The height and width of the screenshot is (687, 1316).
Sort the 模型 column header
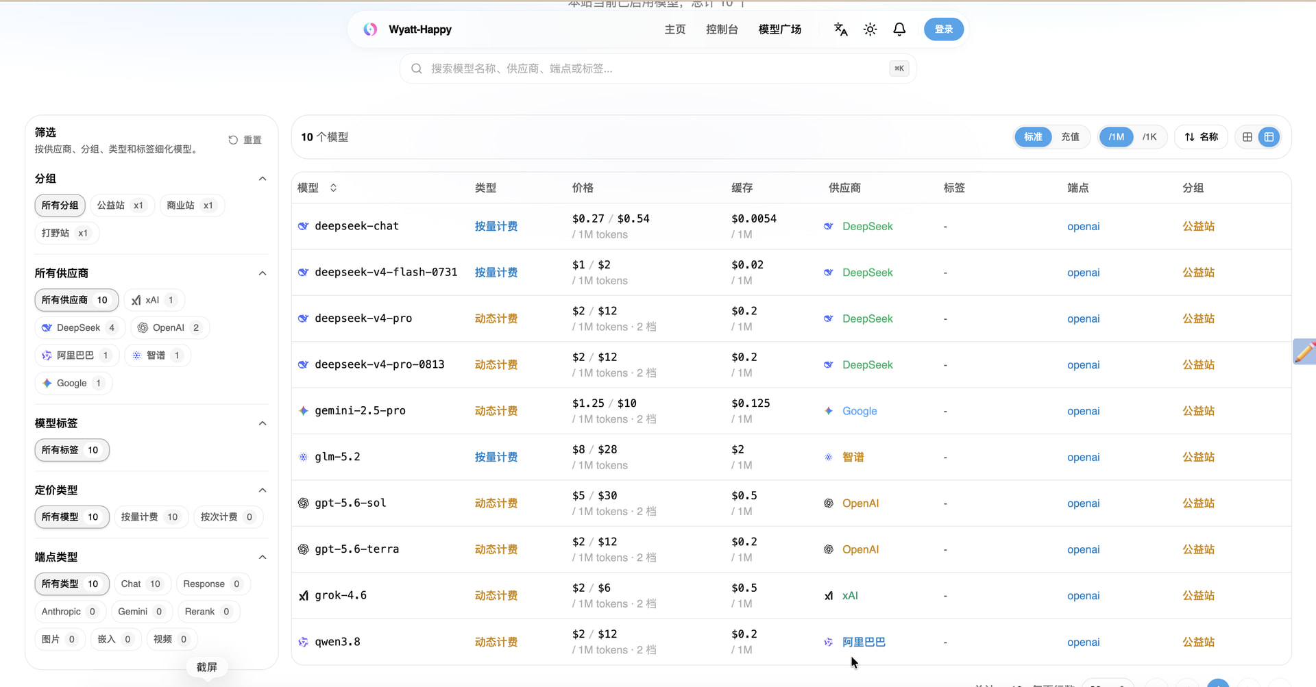(333, 188)
